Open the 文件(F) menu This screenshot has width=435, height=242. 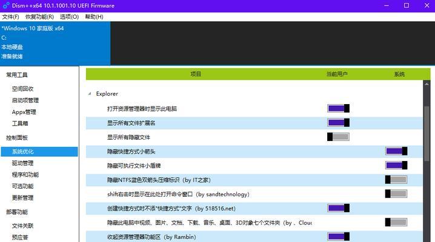coord(10,17)
